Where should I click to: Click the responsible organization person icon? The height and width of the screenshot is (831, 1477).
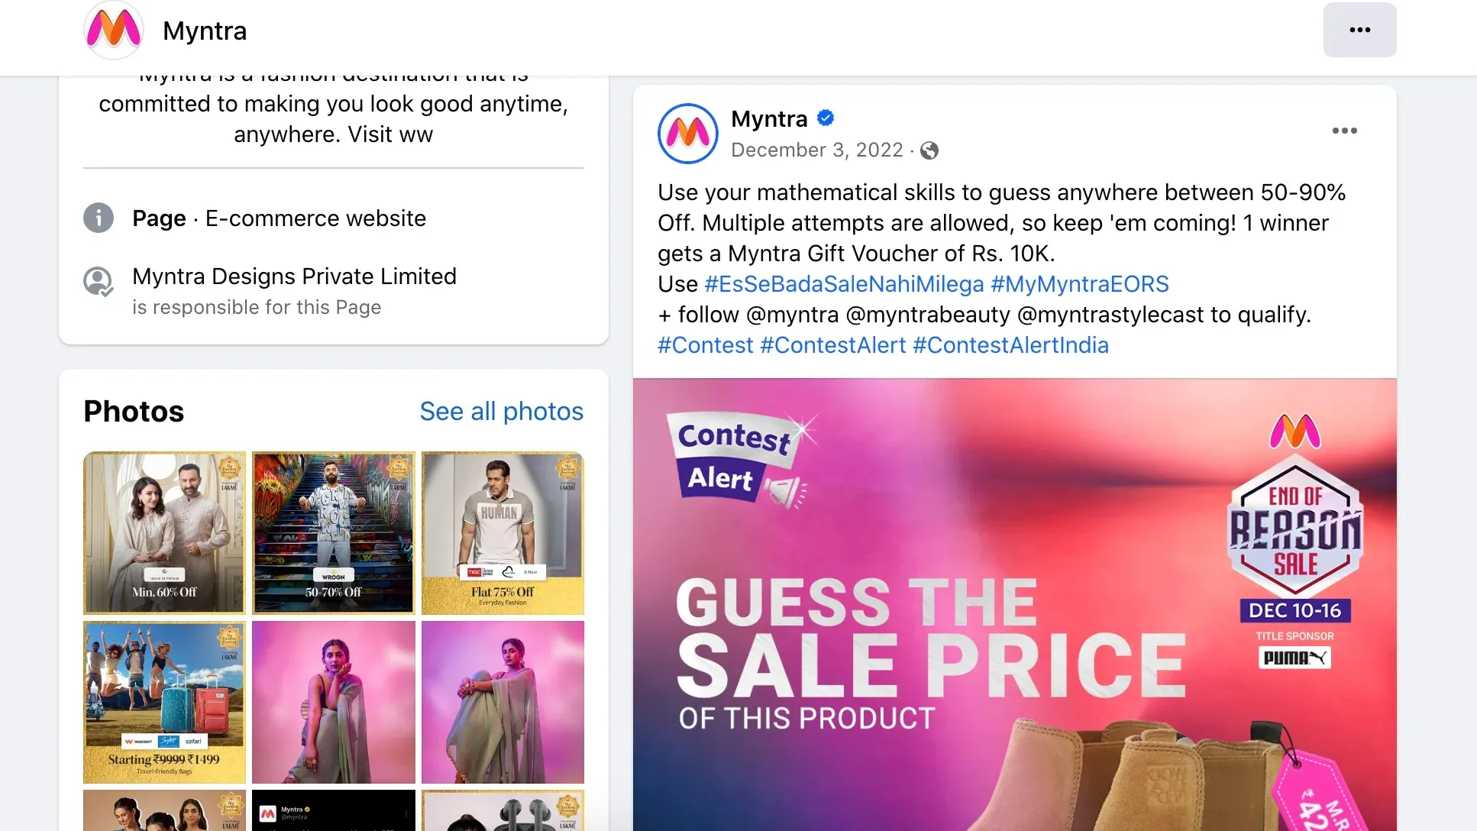tap(99, 282)
